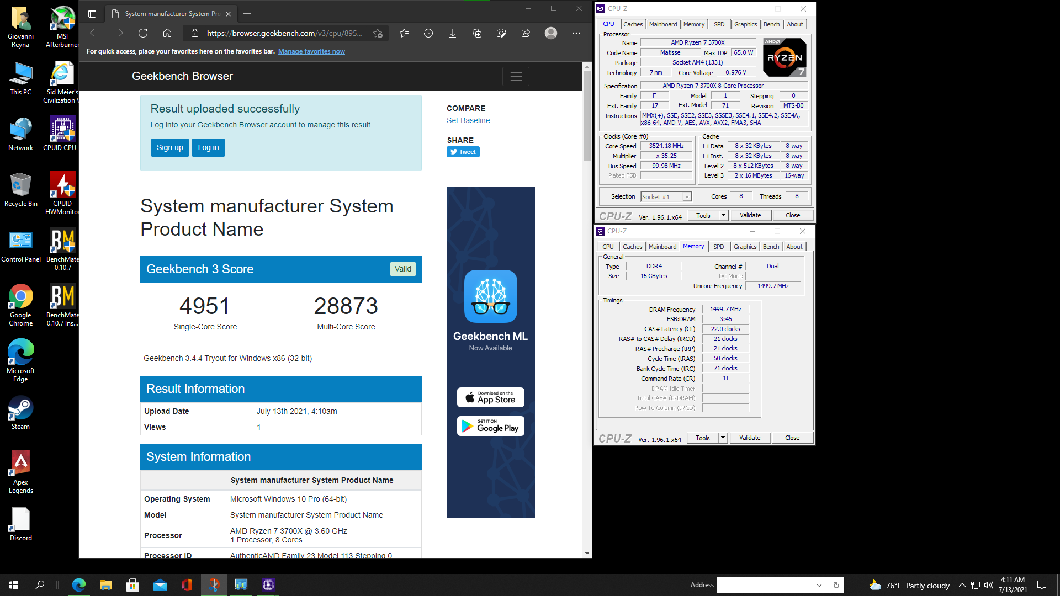Open Recycle Bin on desktop
The height and width of the screenshot is (596, 1060).
tap(21, 189)
